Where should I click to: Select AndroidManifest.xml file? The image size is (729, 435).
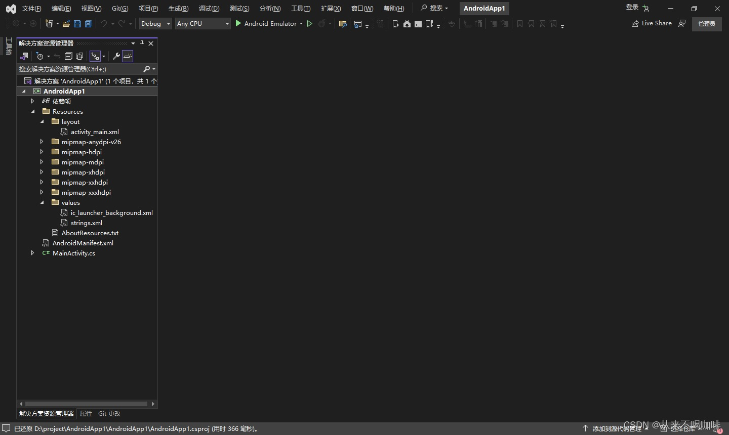[83, 243]
